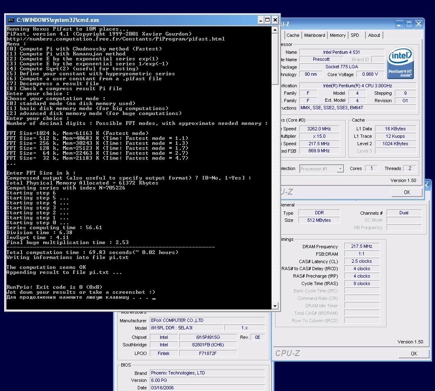
Task: Click the chipset Rev. value '0E'
Action: pos(258,337)
